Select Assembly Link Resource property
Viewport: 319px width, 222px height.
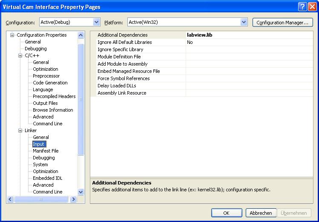(122, 93)
